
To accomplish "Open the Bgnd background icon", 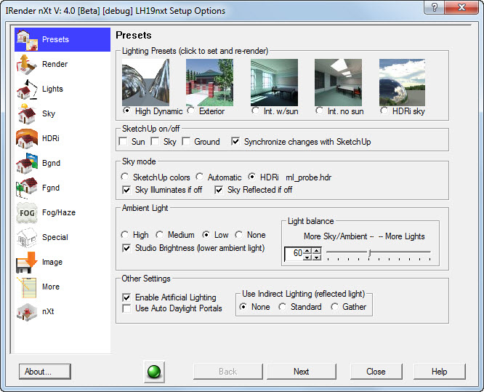I will click(x=27, y=164).
